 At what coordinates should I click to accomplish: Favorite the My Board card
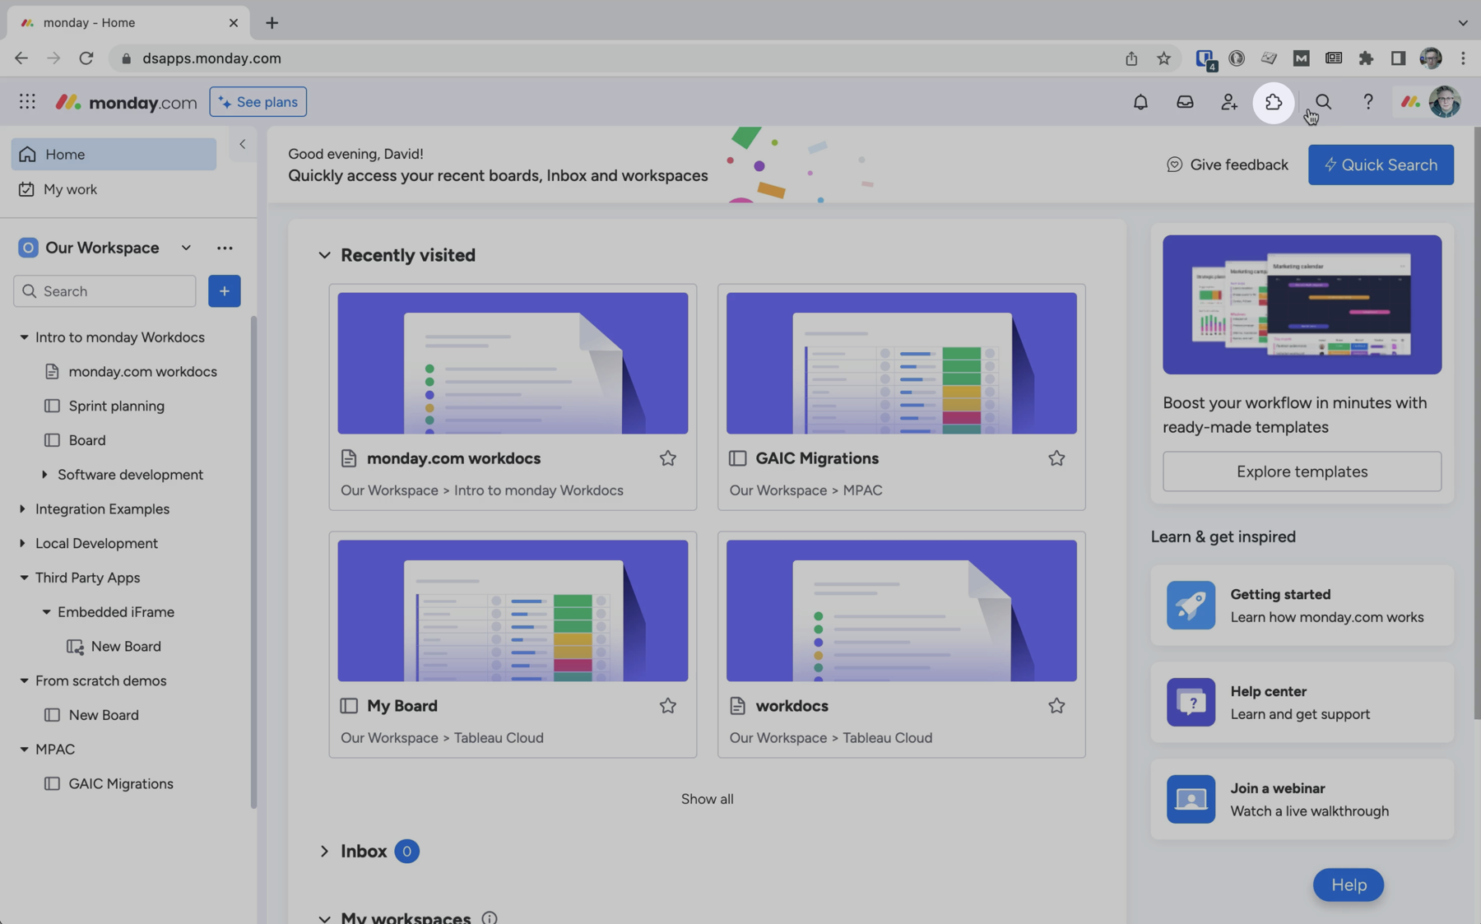point(667,706)
